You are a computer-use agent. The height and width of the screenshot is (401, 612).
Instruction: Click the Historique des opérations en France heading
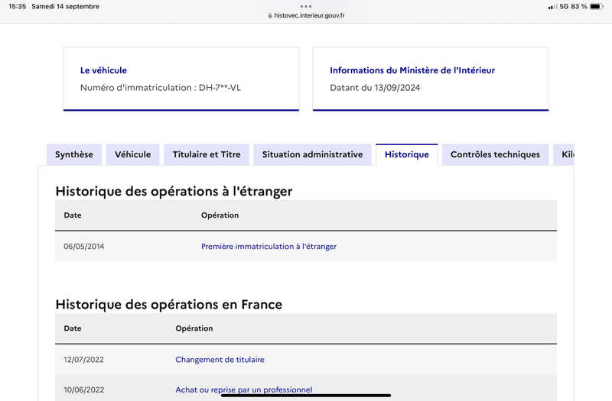[x=168, y=304]
